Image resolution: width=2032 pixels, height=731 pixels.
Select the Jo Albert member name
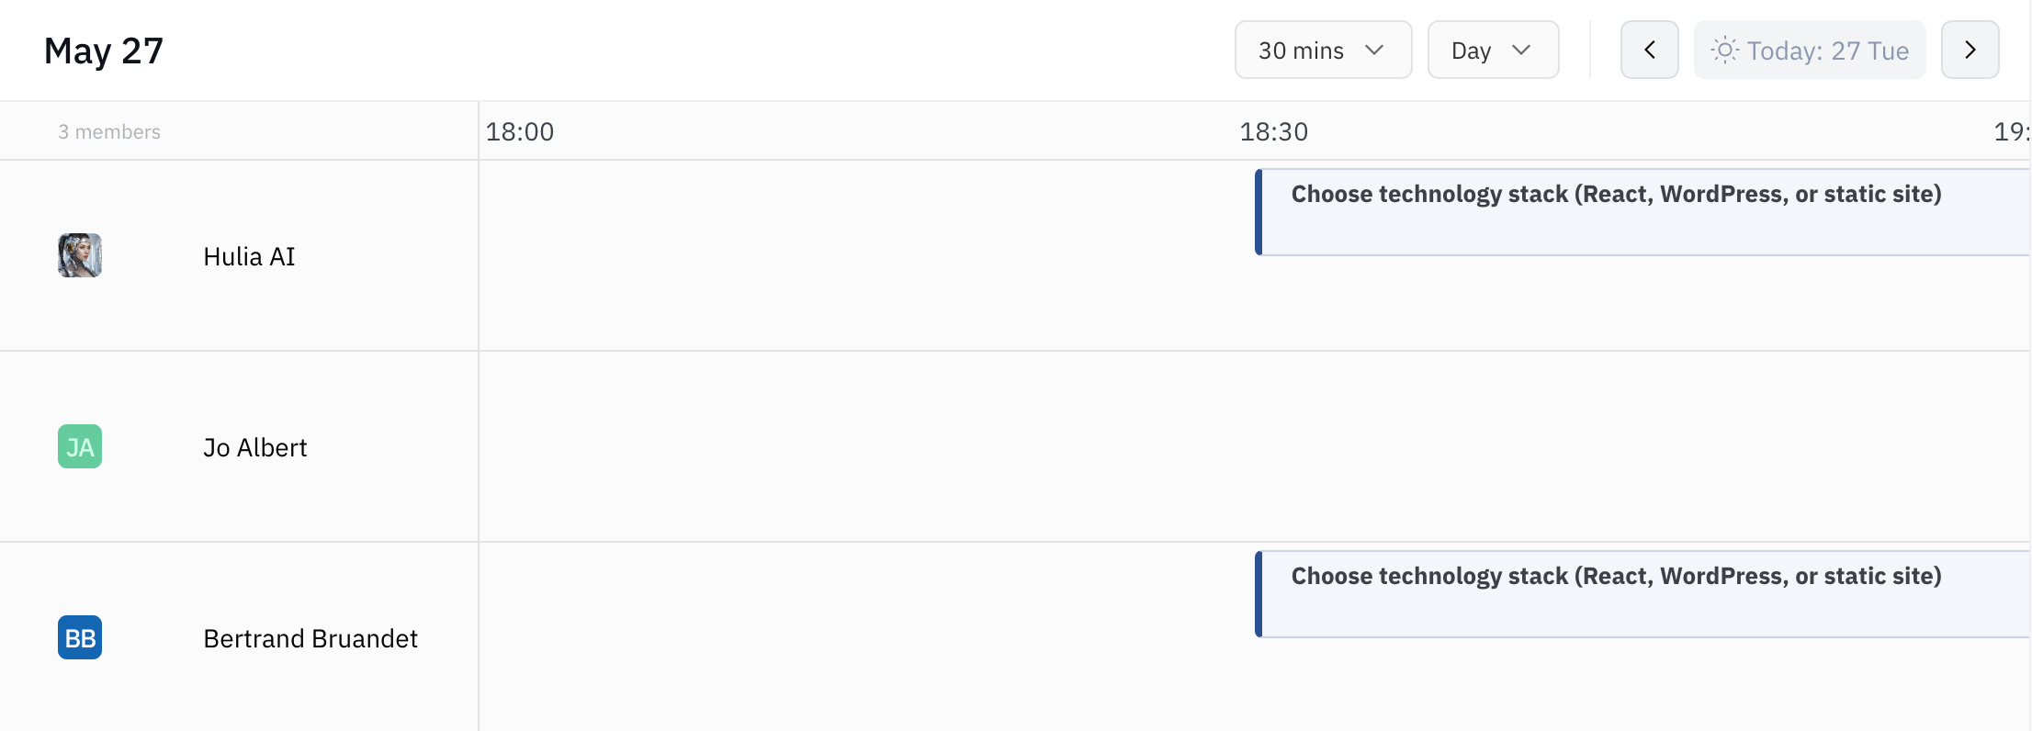(x=254, y=447)
